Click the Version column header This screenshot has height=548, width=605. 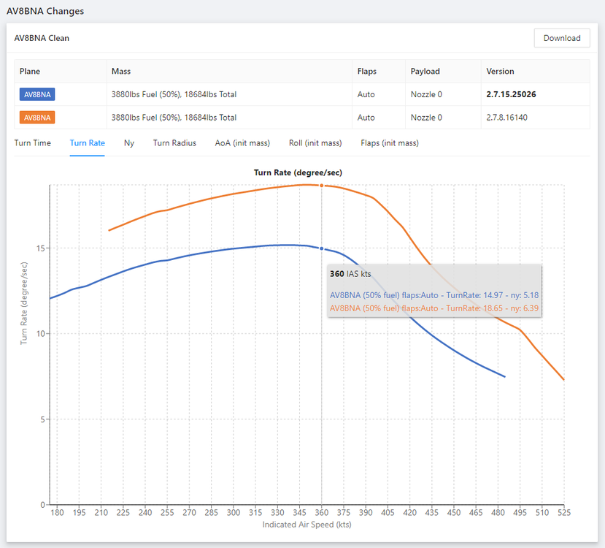coord(501,72)
